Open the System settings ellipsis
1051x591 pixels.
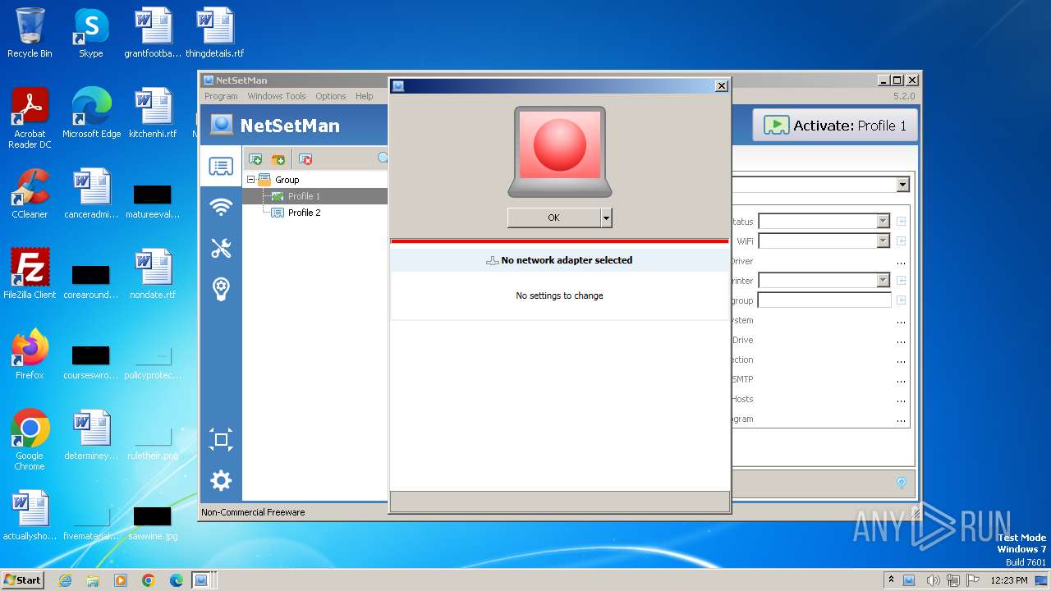(x=901, y=320)
